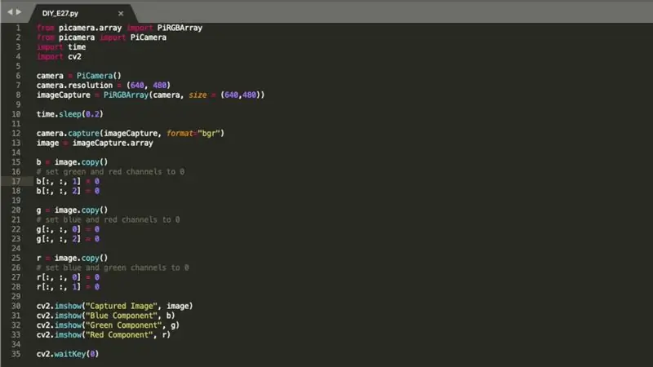Click 'cv2' on line 4
Screen dimensions: 653x367
coord(74,56)
